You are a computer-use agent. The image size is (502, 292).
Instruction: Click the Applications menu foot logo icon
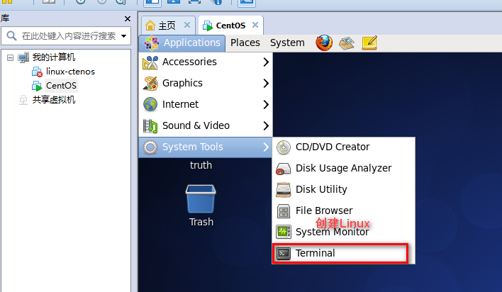[x=151, y=43]
